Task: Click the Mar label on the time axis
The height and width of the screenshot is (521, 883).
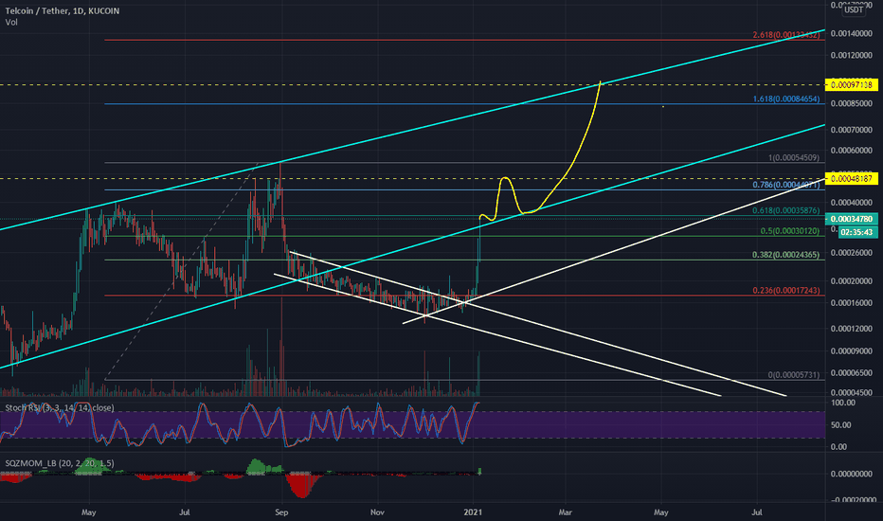Action: click(x=566, y=512)
